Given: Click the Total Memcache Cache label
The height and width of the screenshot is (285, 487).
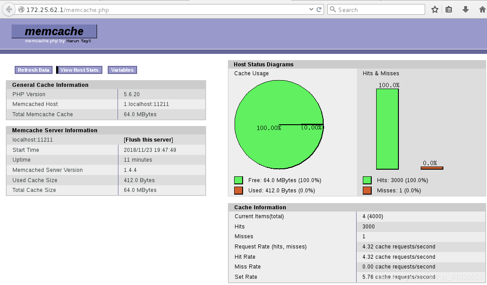Looking at the screenshot, I should [x=43, y=114].
